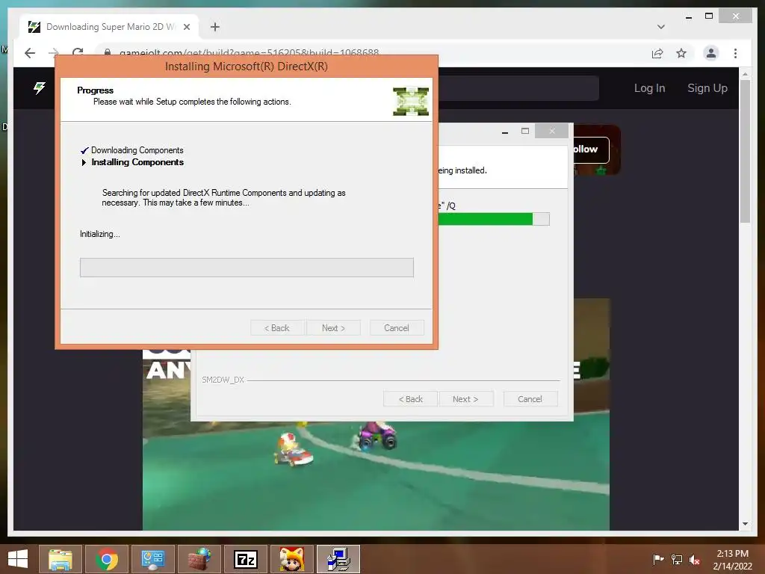Click the 'Downloading Components' step text
This screenshot has width=765, height=574.
[x=137, y=150]
